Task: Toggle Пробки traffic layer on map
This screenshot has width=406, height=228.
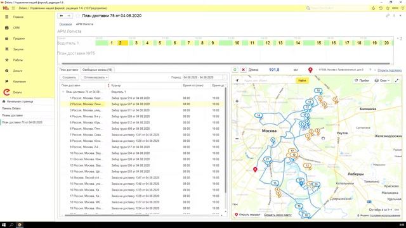Action: click(x=362, y=80)
